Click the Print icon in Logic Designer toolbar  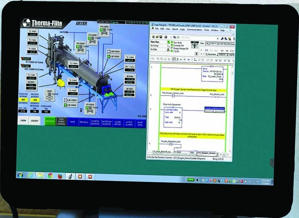[165, 37]
